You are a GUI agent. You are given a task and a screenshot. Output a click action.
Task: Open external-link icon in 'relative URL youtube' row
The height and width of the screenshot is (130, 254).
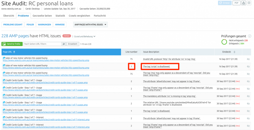tap(4, 102)
